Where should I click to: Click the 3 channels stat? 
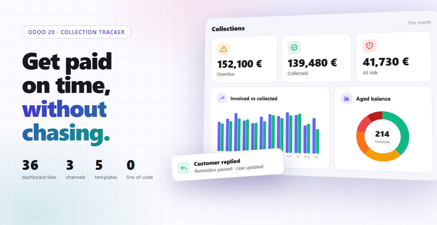(75, 170)
